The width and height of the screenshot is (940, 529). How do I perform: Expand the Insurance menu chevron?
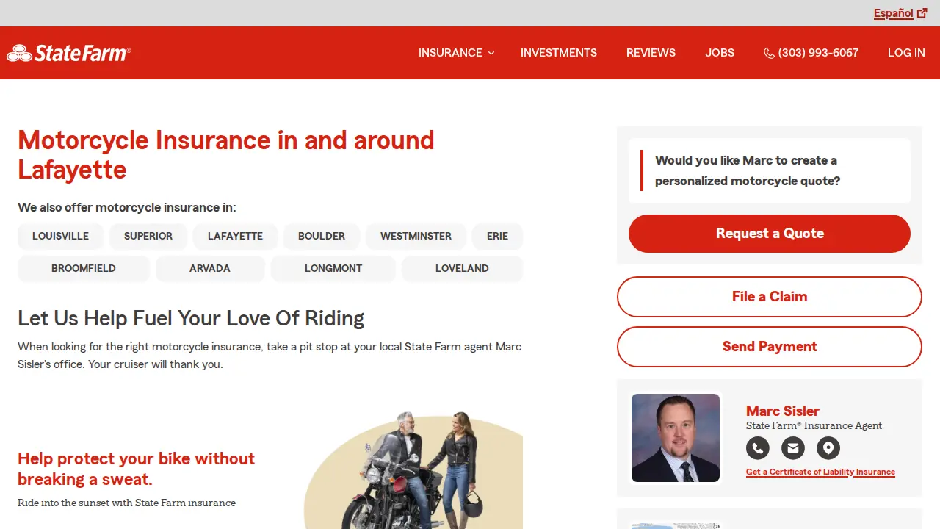pos(491,53)
